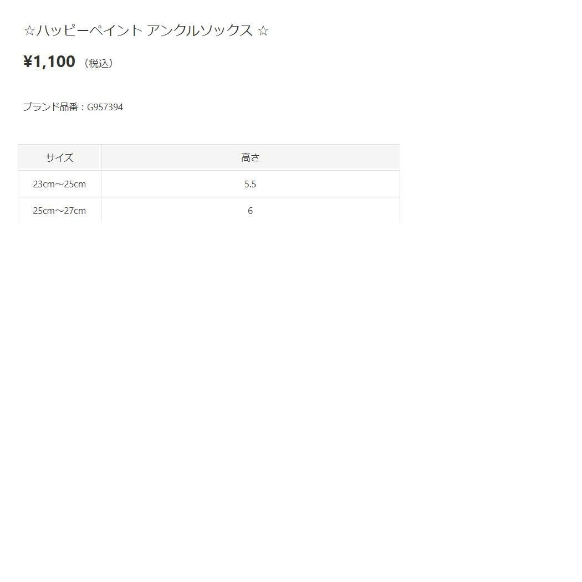The image size is (582, 582).
Task: Click the 1,100 price amount
Action: pyautogui.click(x=54, y=62)
